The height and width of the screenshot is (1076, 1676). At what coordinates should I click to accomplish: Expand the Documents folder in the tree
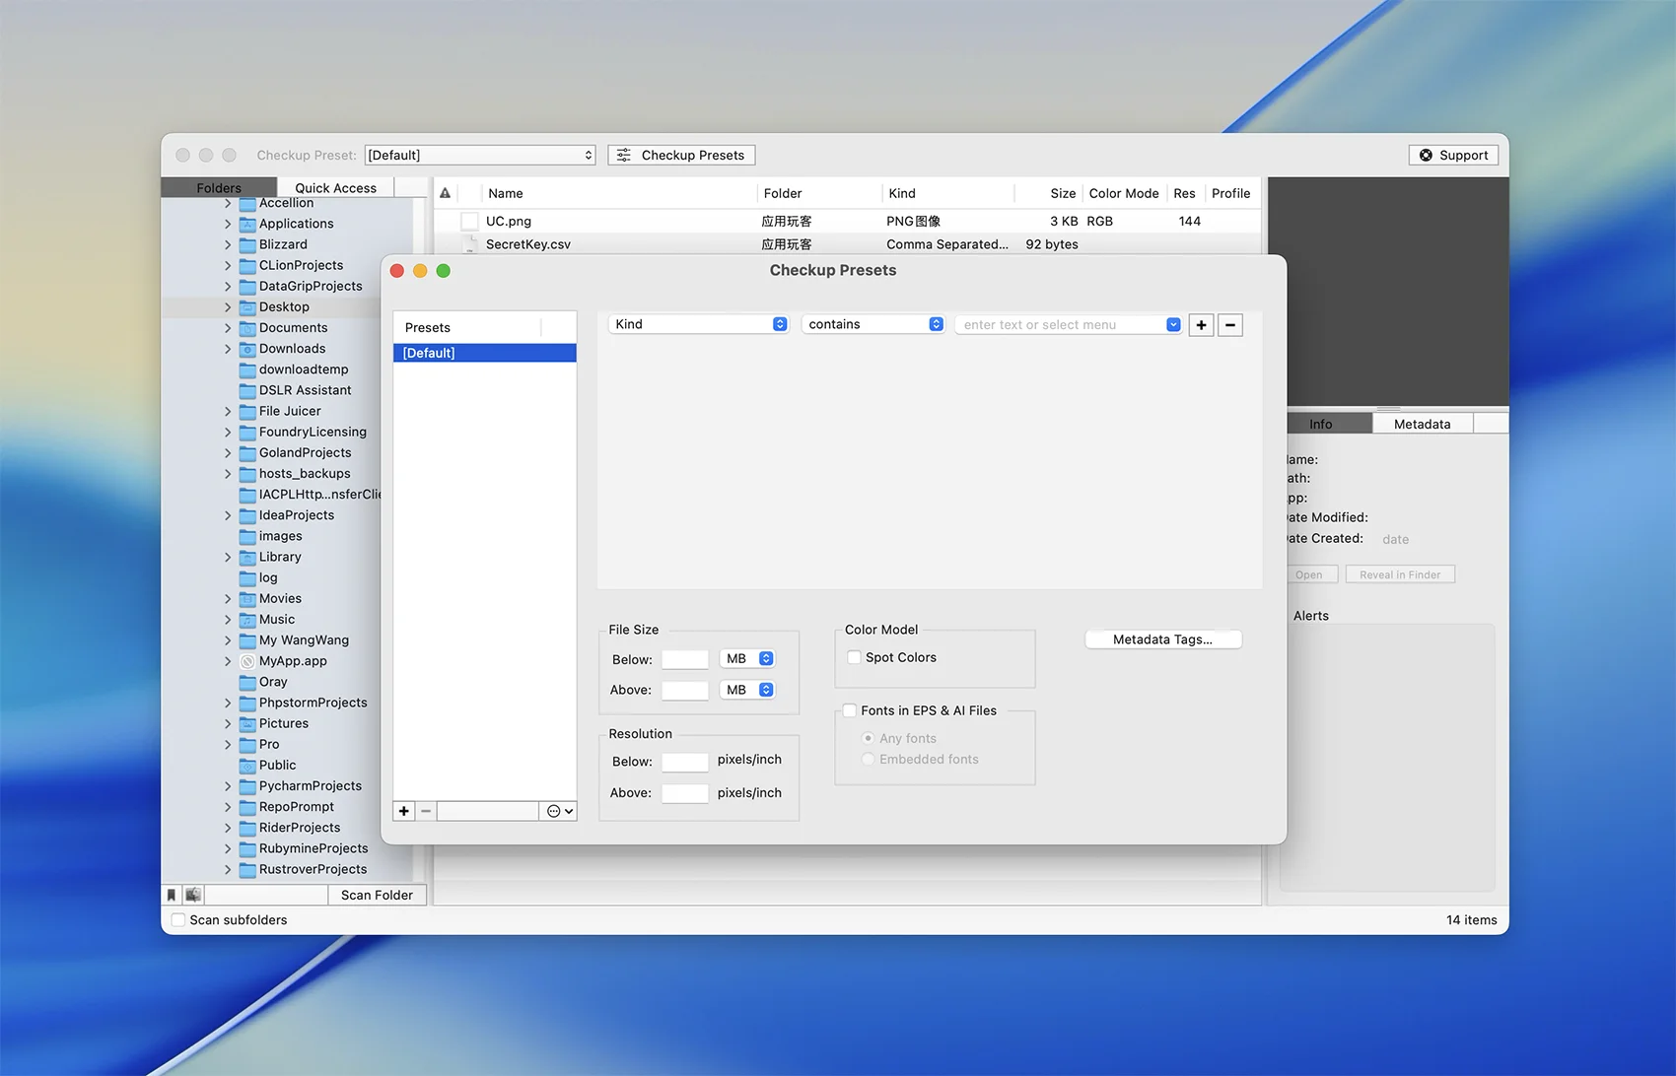(x=228, y=328)
